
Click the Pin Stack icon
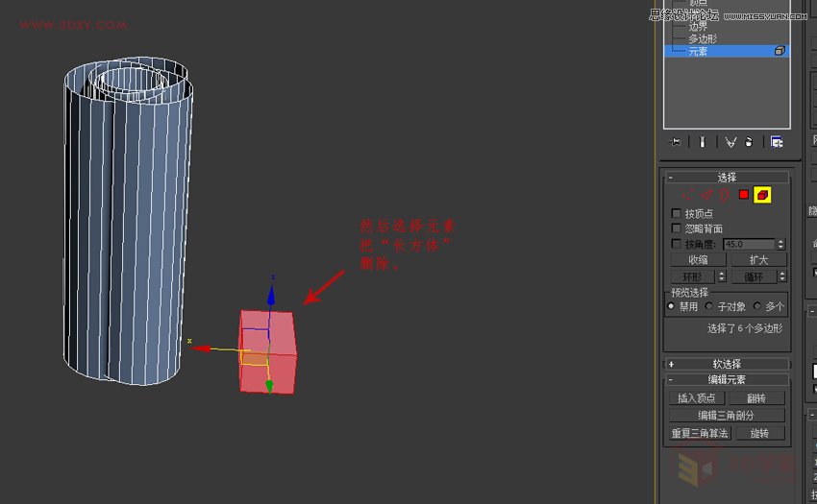pos(676,142)
